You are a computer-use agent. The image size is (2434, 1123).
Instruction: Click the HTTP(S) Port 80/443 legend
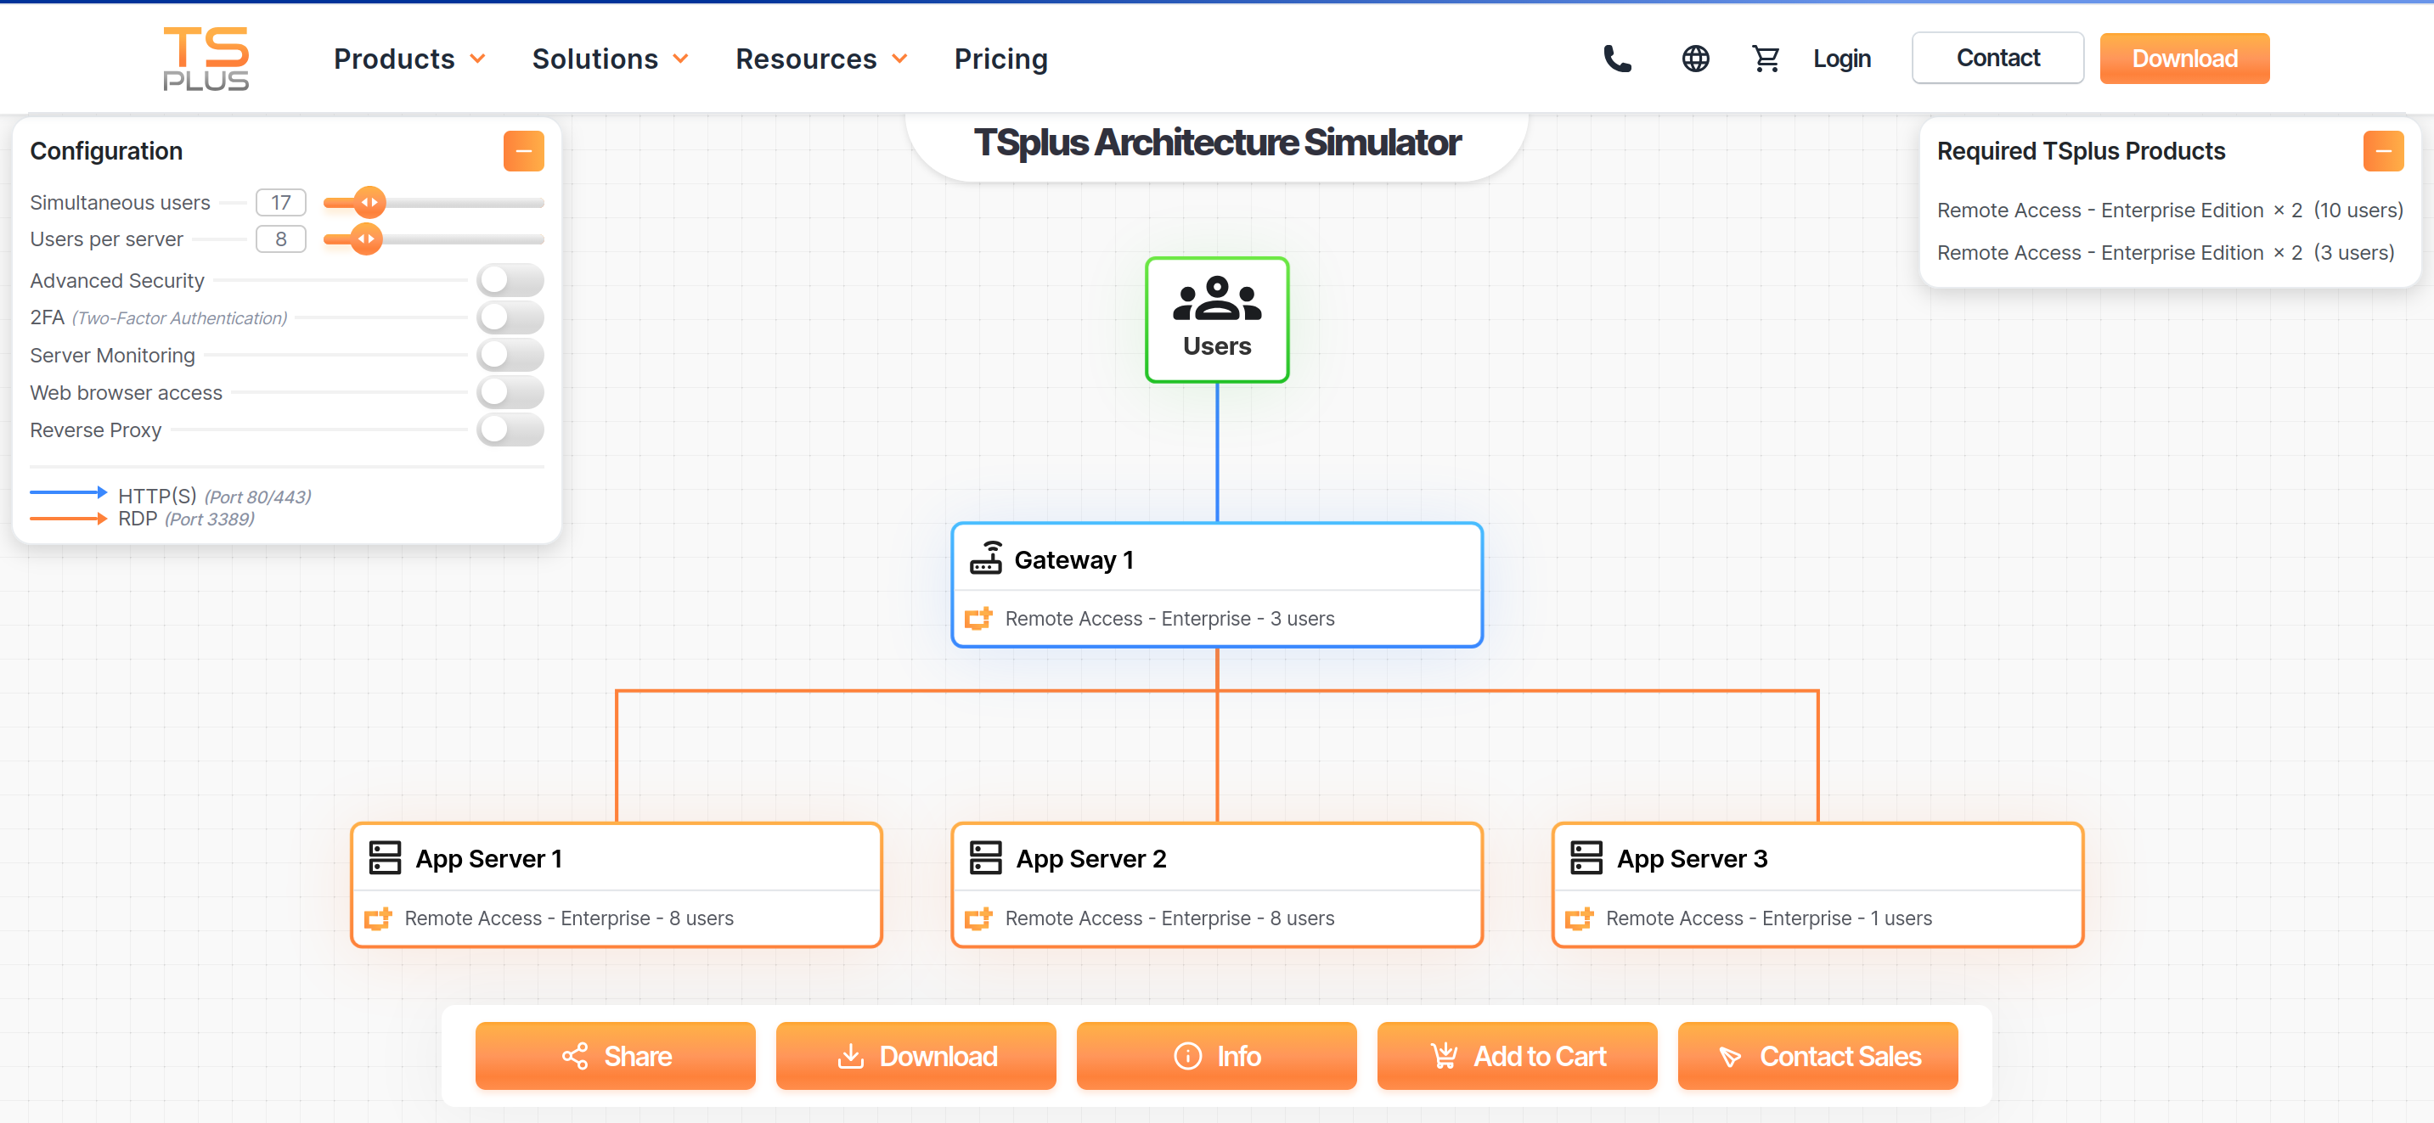(170, 496)
